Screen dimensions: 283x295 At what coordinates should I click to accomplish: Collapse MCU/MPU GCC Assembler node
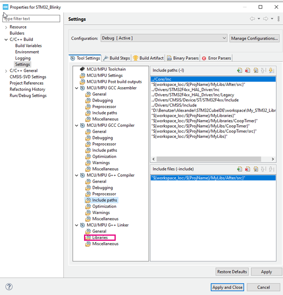[77, 88]
